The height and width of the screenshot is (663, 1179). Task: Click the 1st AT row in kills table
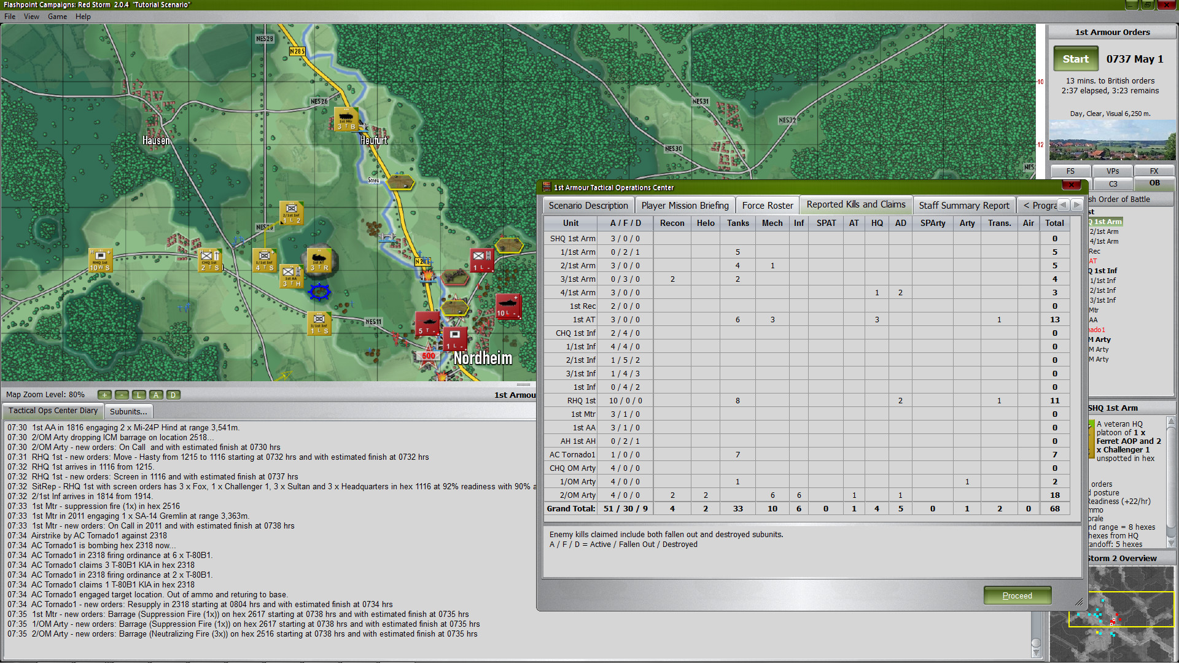[x=807, y=319]
